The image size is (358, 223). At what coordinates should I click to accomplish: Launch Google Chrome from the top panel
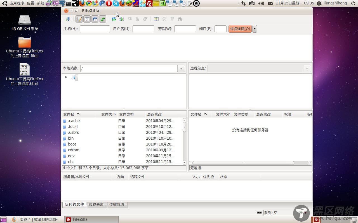click(89, 3)
